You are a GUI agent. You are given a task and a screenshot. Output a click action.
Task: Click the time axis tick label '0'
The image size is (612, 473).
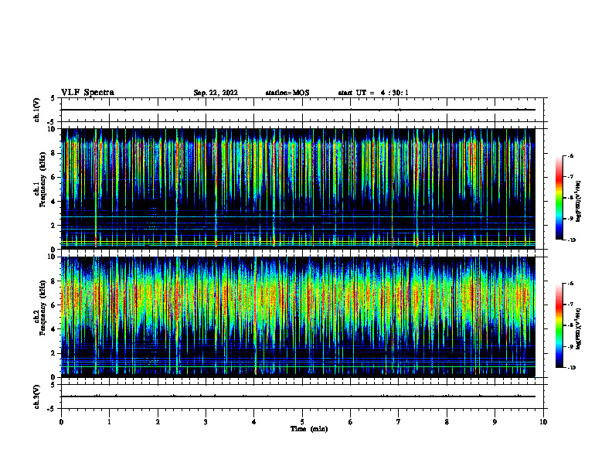point(61,422)
